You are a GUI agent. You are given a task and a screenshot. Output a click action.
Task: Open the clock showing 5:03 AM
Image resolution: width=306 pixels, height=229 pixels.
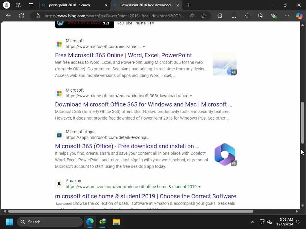(x=285, y=222)
